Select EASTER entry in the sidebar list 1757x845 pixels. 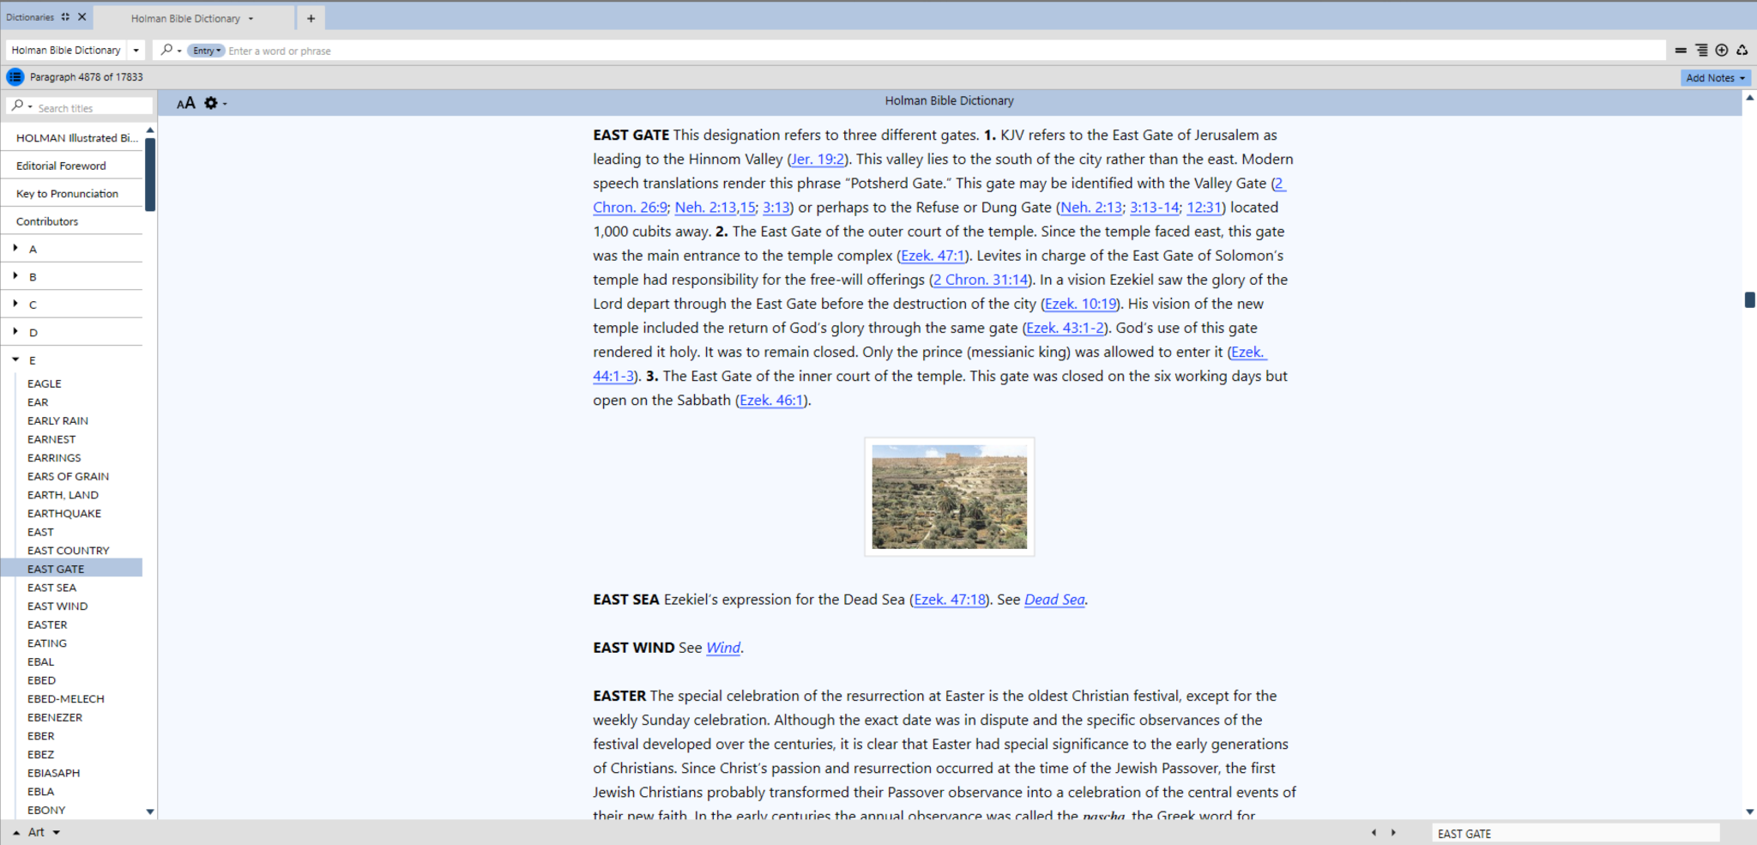tap(47, 625)
